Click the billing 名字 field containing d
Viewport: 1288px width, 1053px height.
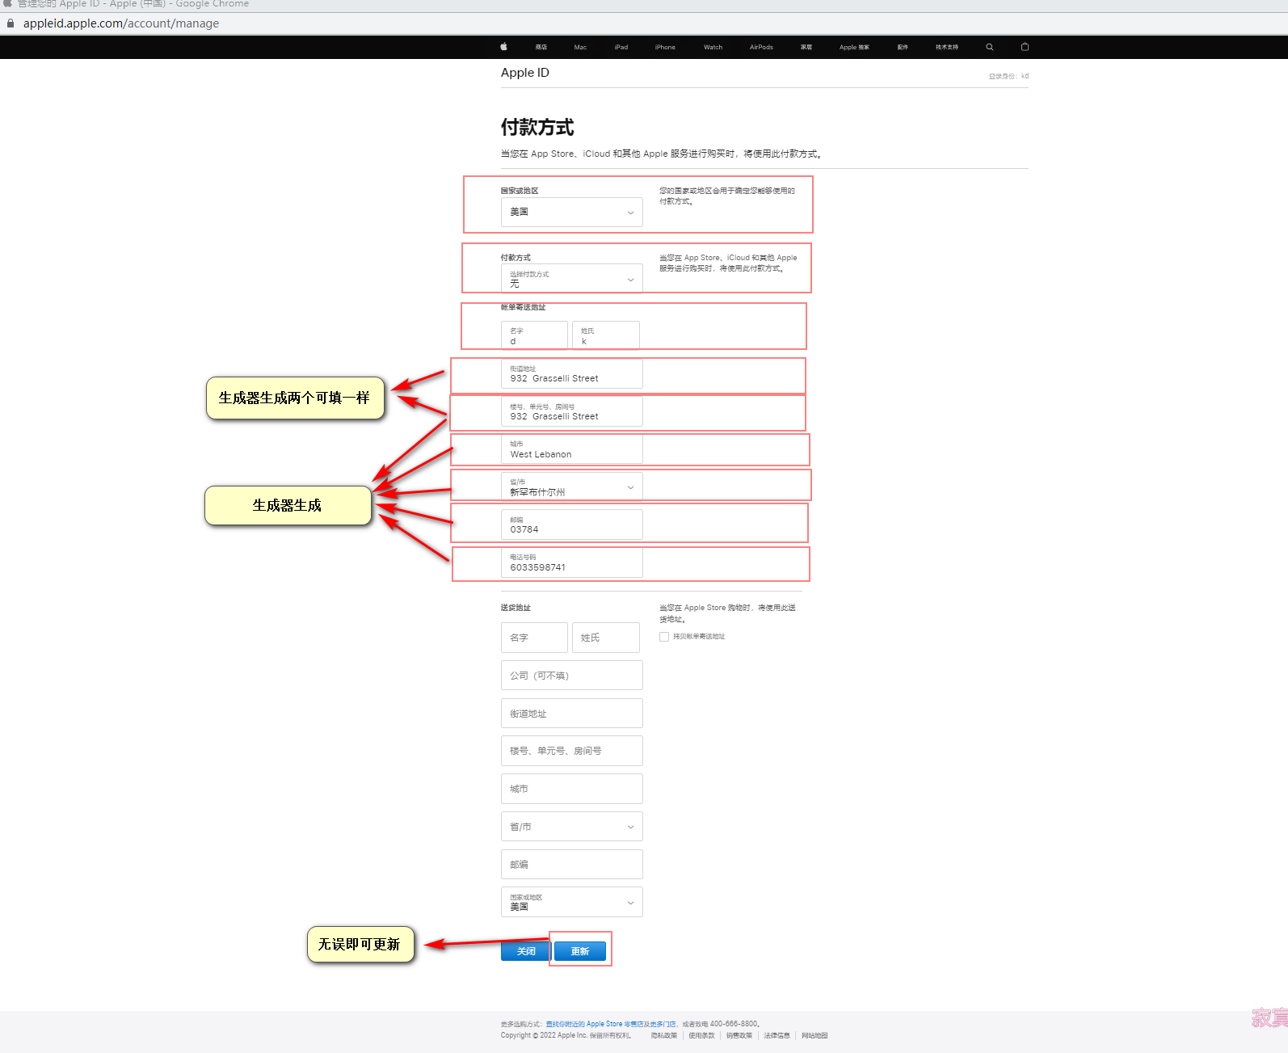[x=534, y=335]
